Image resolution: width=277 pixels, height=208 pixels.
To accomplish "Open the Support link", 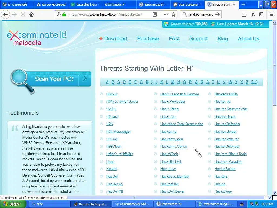I will [x=198, y=39].
